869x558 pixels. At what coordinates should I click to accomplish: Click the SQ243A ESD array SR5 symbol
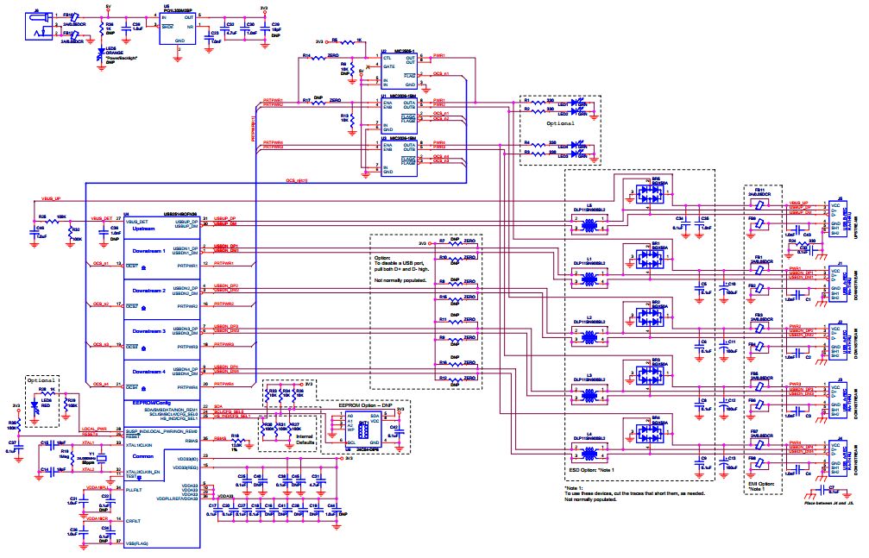coord(650,192)
